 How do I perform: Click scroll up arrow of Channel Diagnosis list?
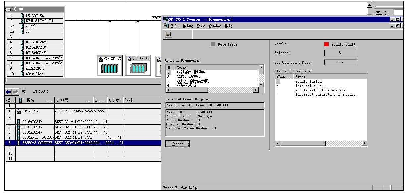click(x=261, y=68)
